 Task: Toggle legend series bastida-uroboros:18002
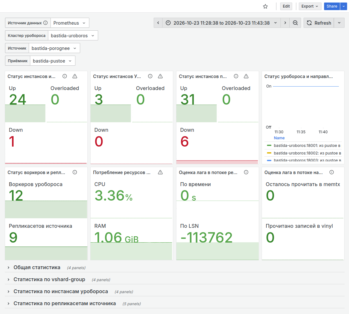tap(307, 153)
